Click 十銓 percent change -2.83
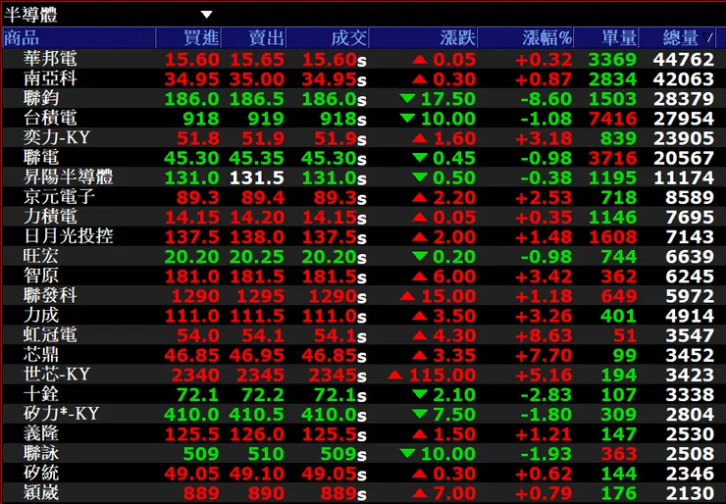 [x=546, y=395]
